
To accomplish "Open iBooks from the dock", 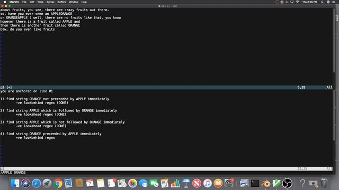I will [218, 183].
